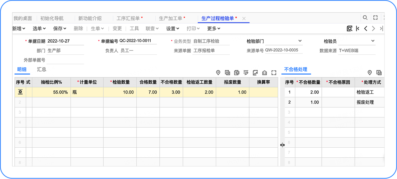Viewport: 397px width, 179px height.
Task: Open the 检验部门 dropdown
Action: [300, 41]
